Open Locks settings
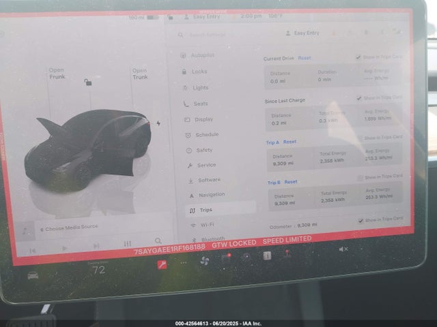 pos(195,72)
